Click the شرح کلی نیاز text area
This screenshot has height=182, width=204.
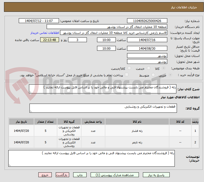[x=102, y=89]
